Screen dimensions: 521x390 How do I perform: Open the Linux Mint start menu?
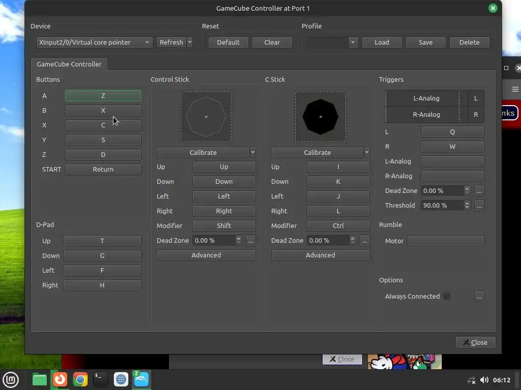pyautogui.click(x=11, y=380)
